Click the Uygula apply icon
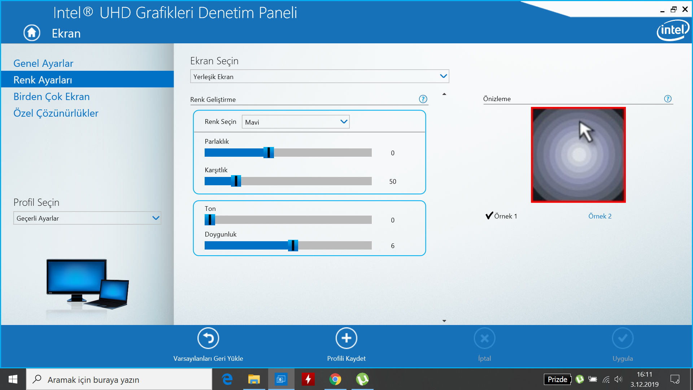This screenshot has width=693, height=390. pyautogui.click(x=623, y=338)
